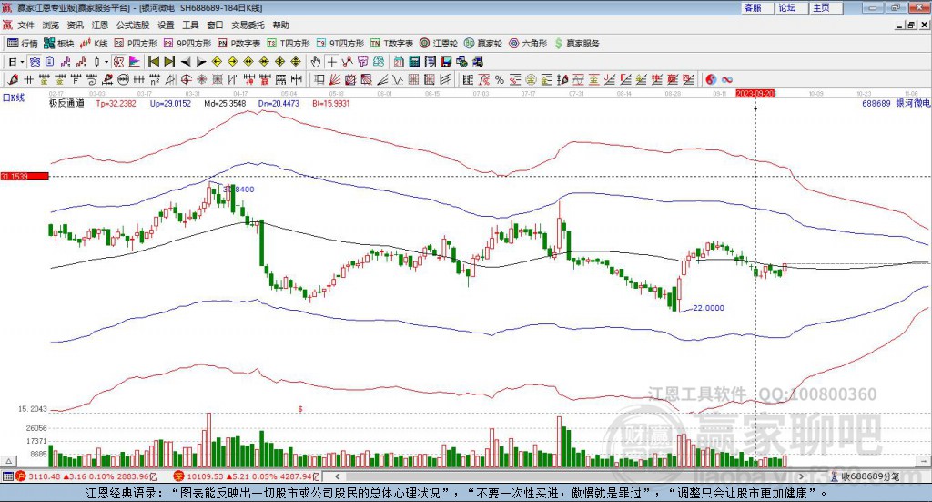Expand the 日 period dropdown
Screen dimensions: 932x502
(22, 62)
